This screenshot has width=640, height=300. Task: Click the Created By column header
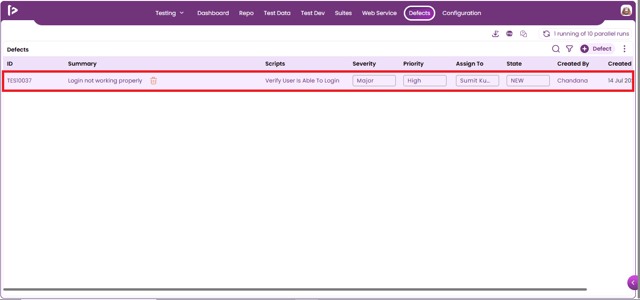(x=573, y=64)
